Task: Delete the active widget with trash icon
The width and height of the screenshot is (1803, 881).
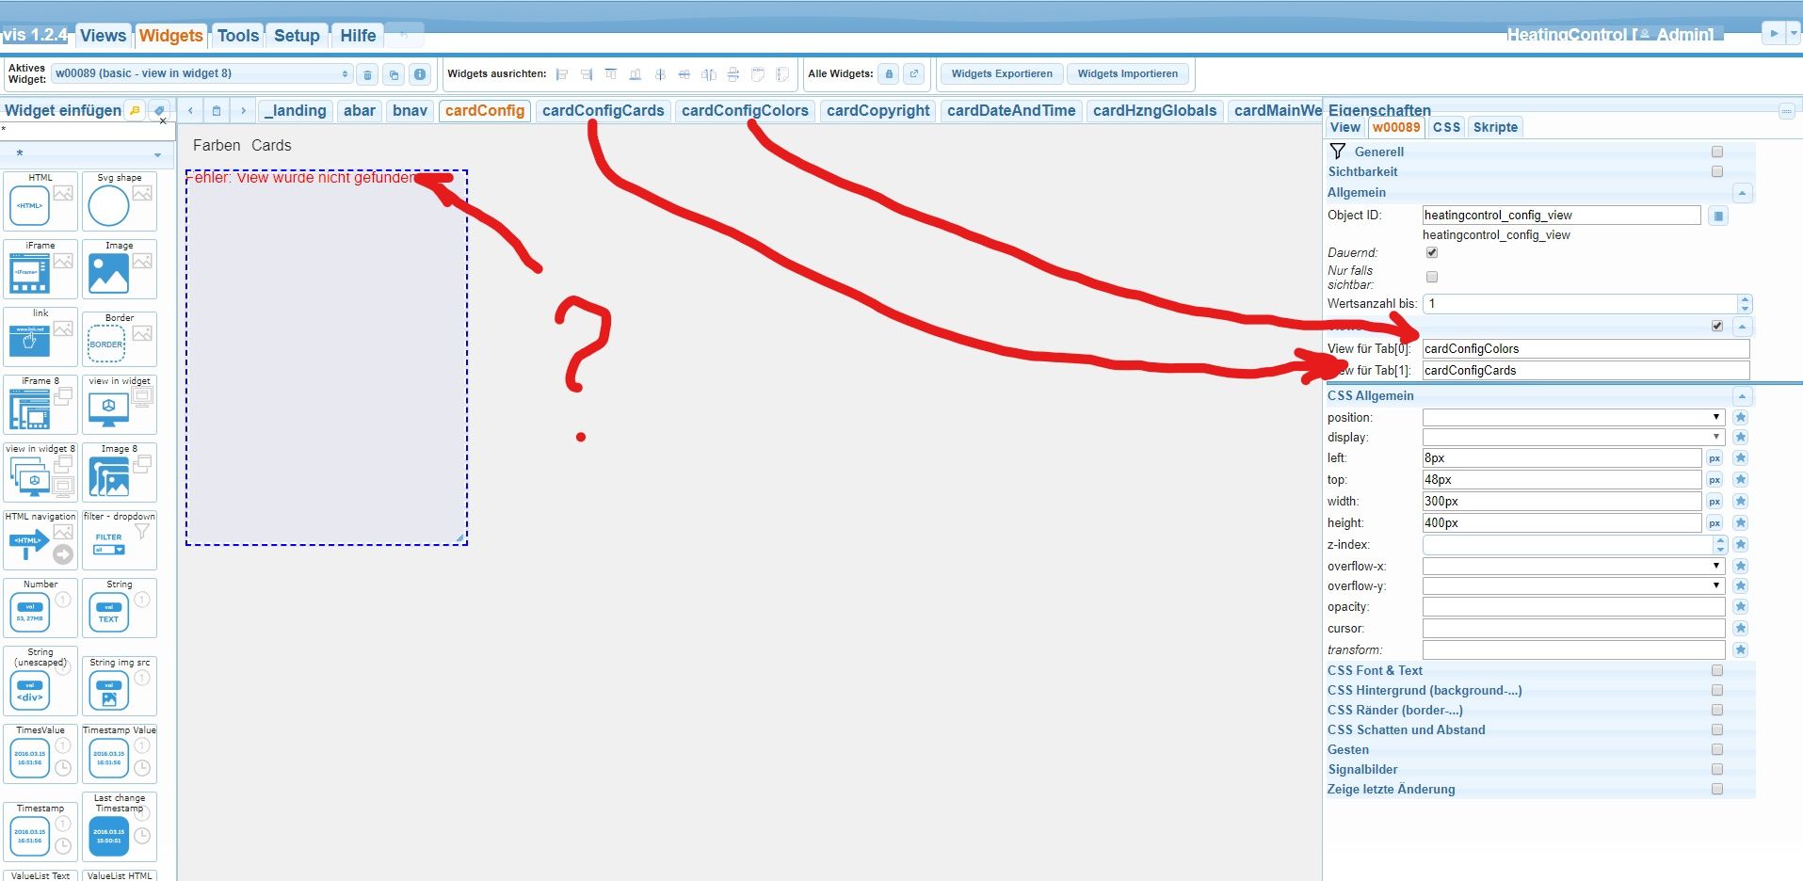Action: tap(368, 74)
